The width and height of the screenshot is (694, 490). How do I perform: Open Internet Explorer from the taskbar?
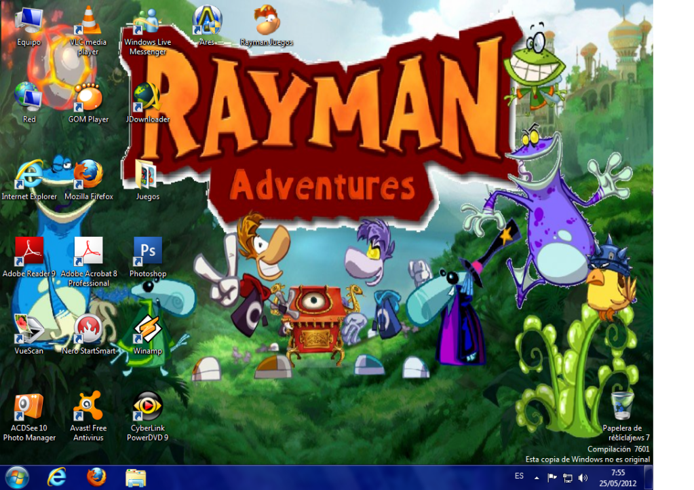[x=57, y=478]
